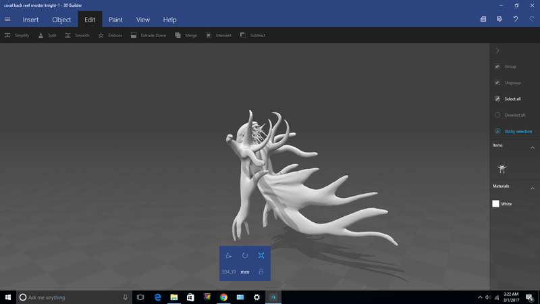The image size is (540, 304).
Task: Click the Simplify tool icon
Action: click(x=7, y=35)
